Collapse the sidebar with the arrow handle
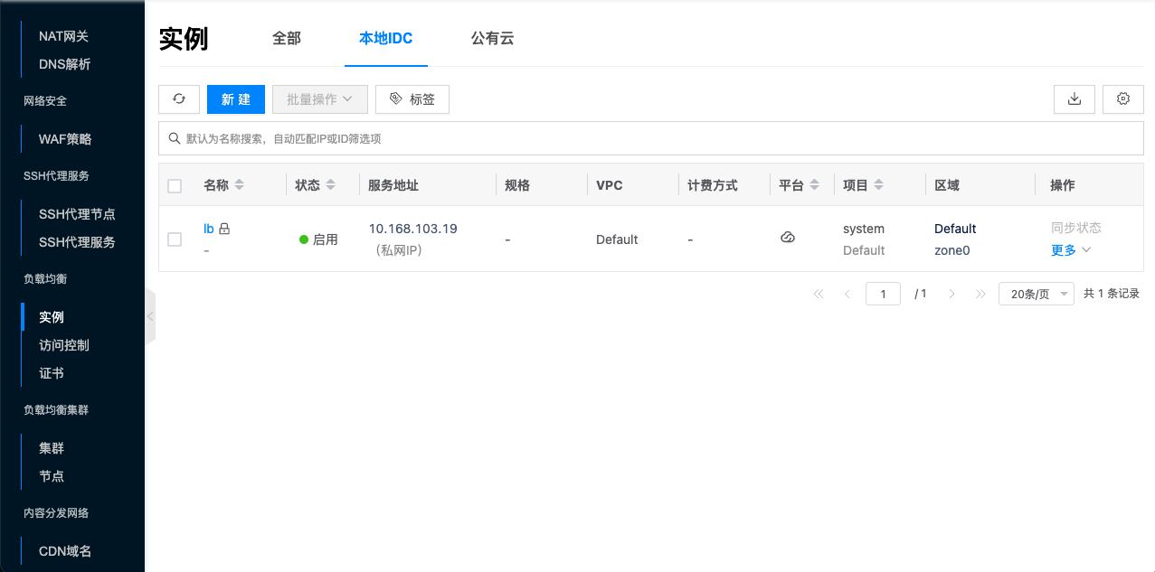Screen dimensions: 1155x572 pos(150,316)
